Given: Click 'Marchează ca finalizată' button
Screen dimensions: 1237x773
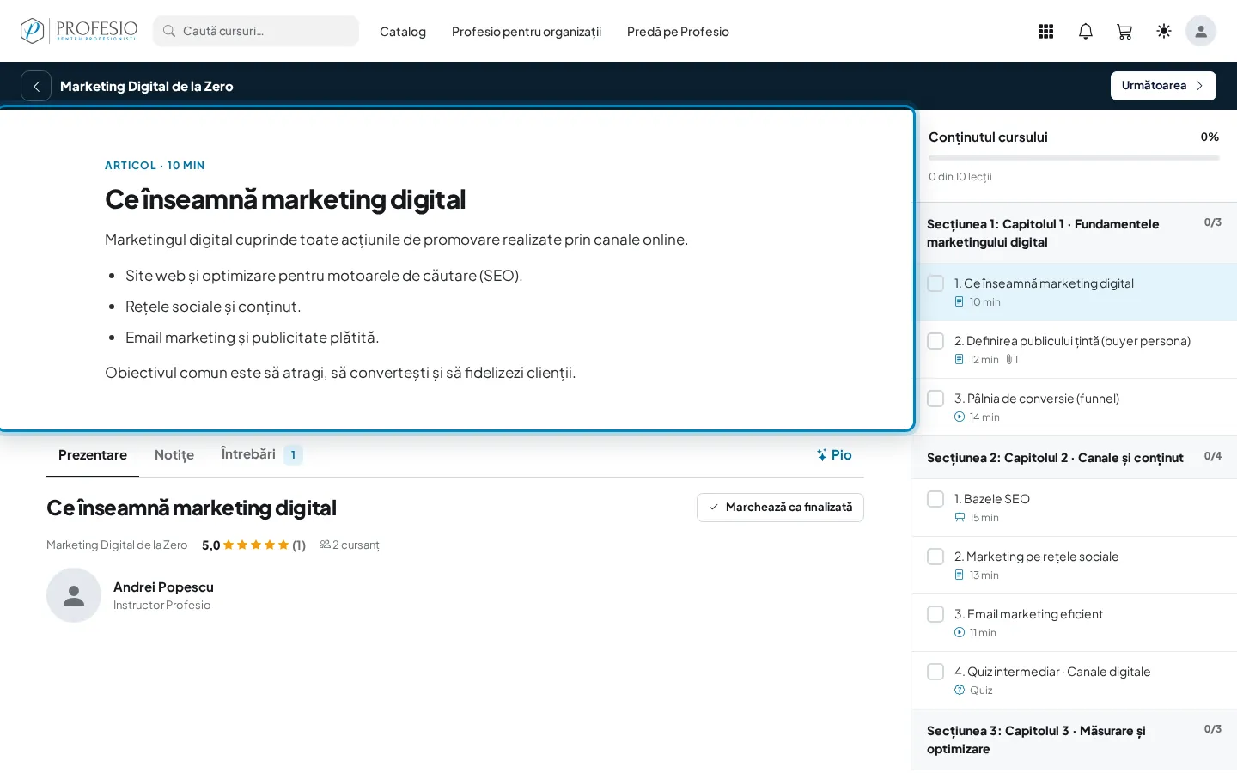Looking at the screenshot, I should [780, 508].
